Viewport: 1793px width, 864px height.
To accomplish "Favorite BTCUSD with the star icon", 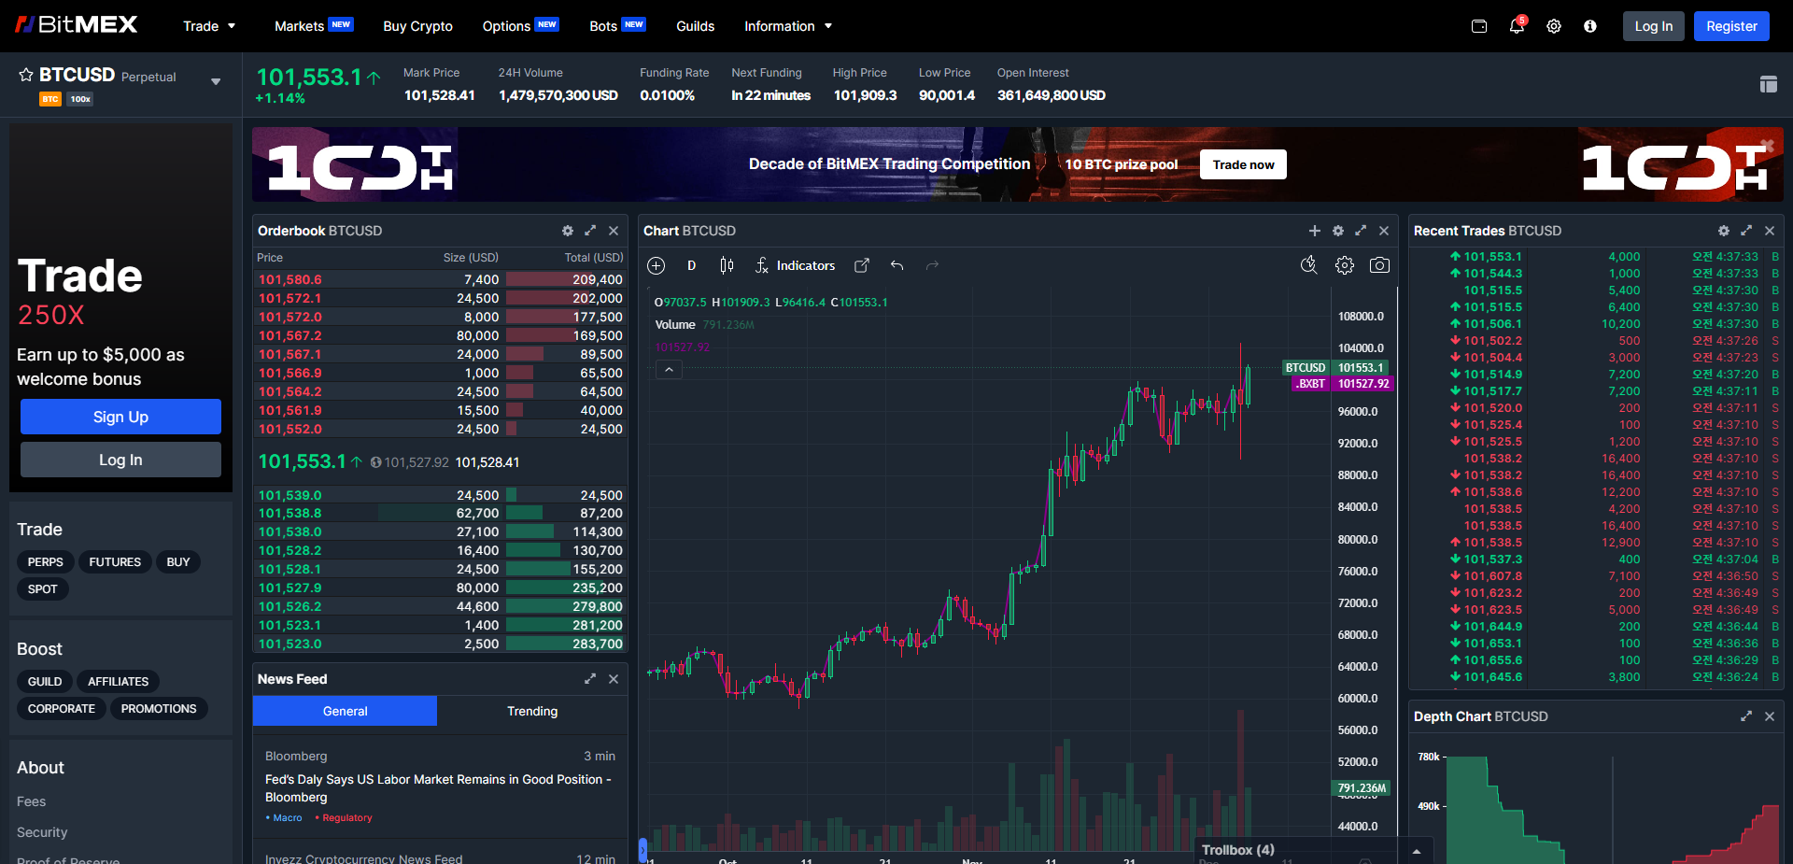I will (x=26, y=75).
